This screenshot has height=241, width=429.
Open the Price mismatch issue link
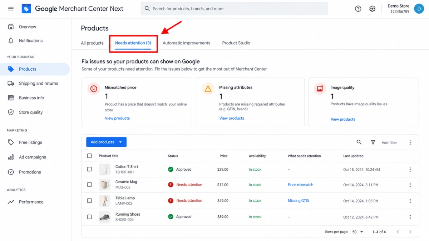point(300,185)
